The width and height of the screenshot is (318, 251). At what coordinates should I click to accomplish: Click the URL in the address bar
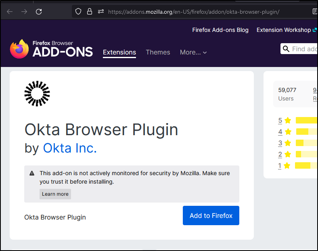point(194,12)
